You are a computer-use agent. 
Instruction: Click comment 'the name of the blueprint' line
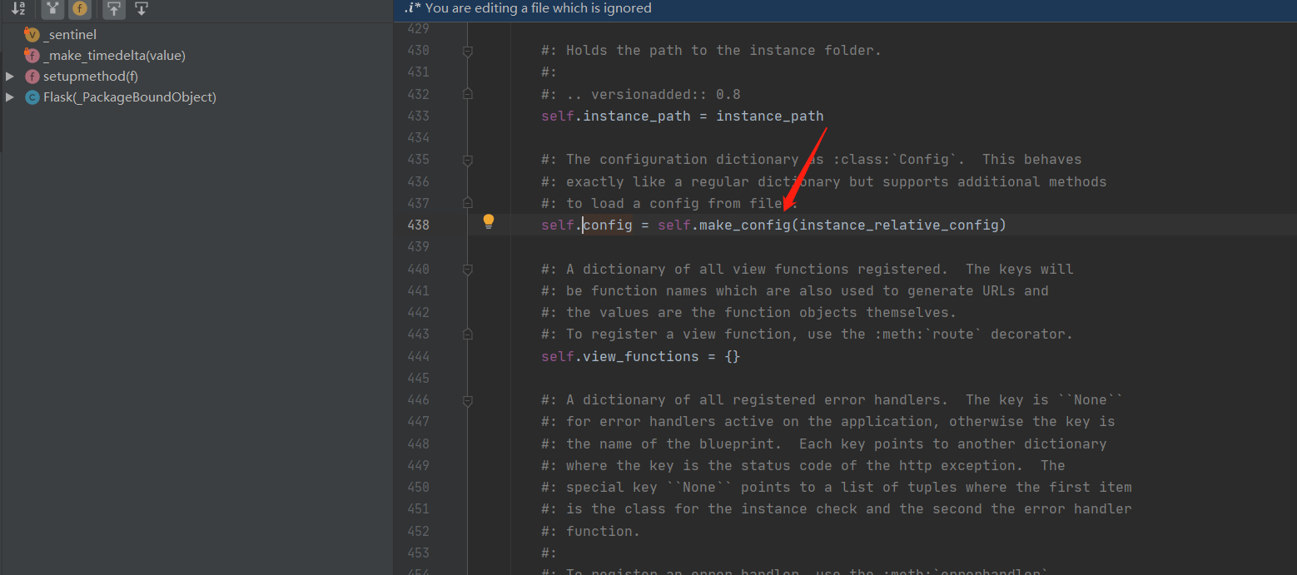823,444
